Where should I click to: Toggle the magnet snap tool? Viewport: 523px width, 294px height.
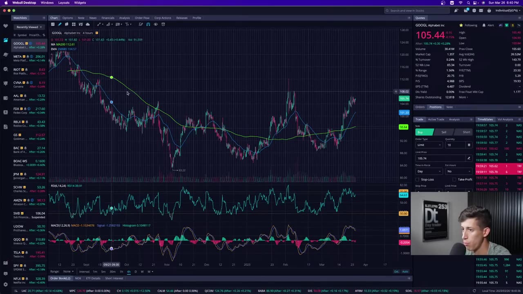coord(148,24)
